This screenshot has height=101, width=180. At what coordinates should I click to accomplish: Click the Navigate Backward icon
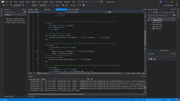click(4, 5)
